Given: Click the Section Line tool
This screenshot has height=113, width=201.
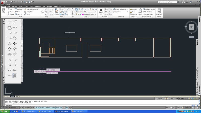Looking at the screenshot, I should (147, 12).
